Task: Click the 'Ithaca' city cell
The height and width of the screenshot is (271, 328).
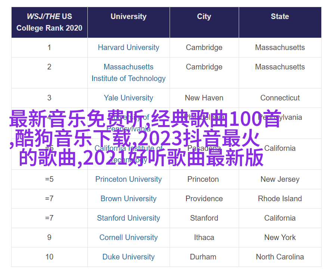Action: [204, 237]
